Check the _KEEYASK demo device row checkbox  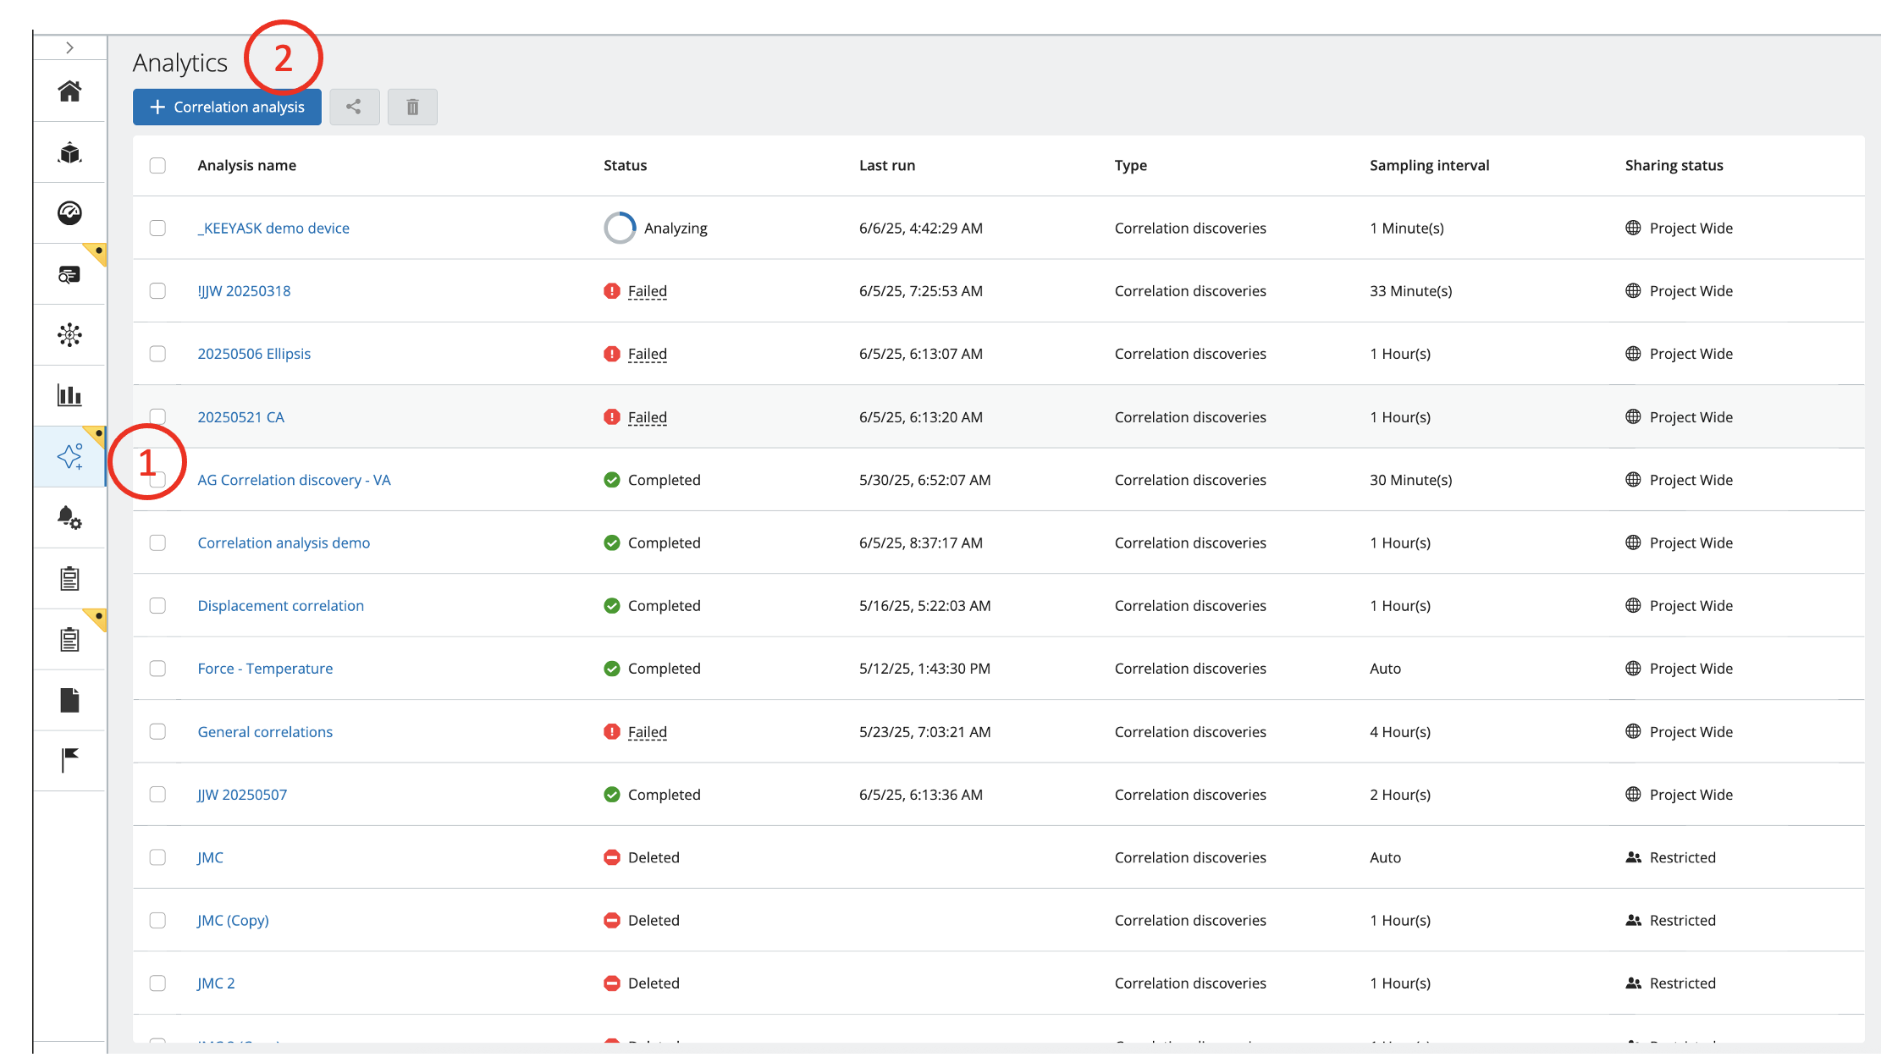coord(157,228)
